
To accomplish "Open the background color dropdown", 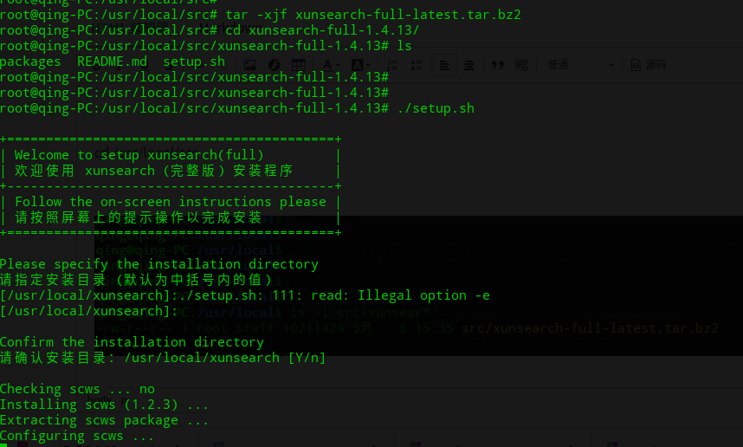I will tap(370, 65).
